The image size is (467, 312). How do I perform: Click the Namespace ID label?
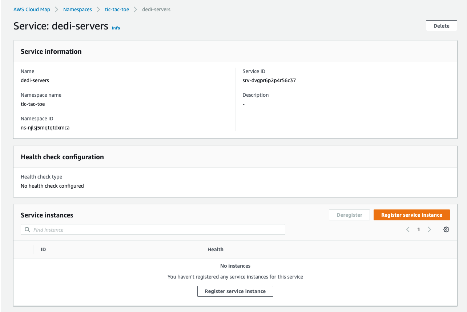click(37, 119)
